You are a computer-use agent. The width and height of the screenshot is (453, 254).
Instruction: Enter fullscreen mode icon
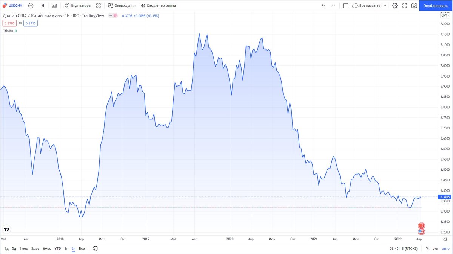(x=405, y=6)
